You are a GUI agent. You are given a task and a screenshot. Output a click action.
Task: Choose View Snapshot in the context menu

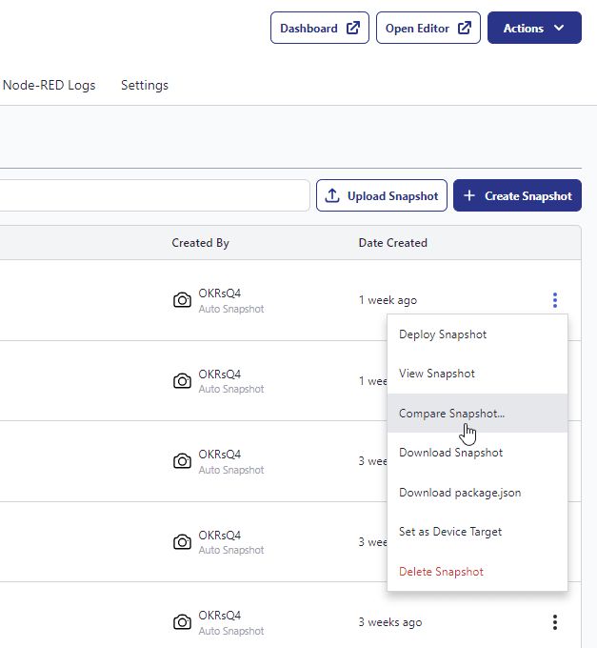click(x=437, y=374)
